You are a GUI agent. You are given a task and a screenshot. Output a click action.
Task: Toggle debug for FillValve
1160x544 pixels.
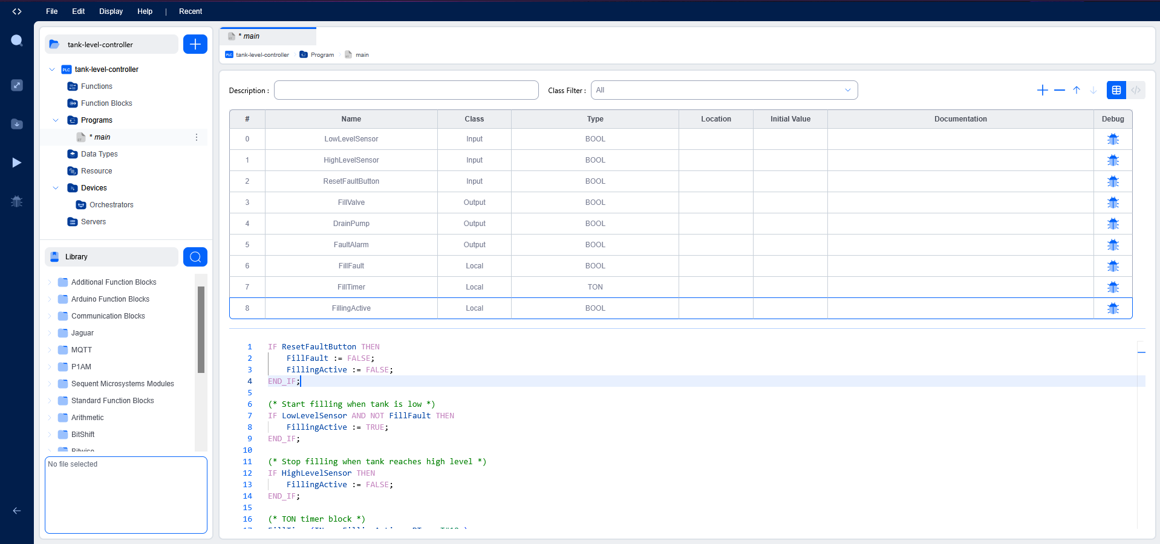pos(1113,202)
